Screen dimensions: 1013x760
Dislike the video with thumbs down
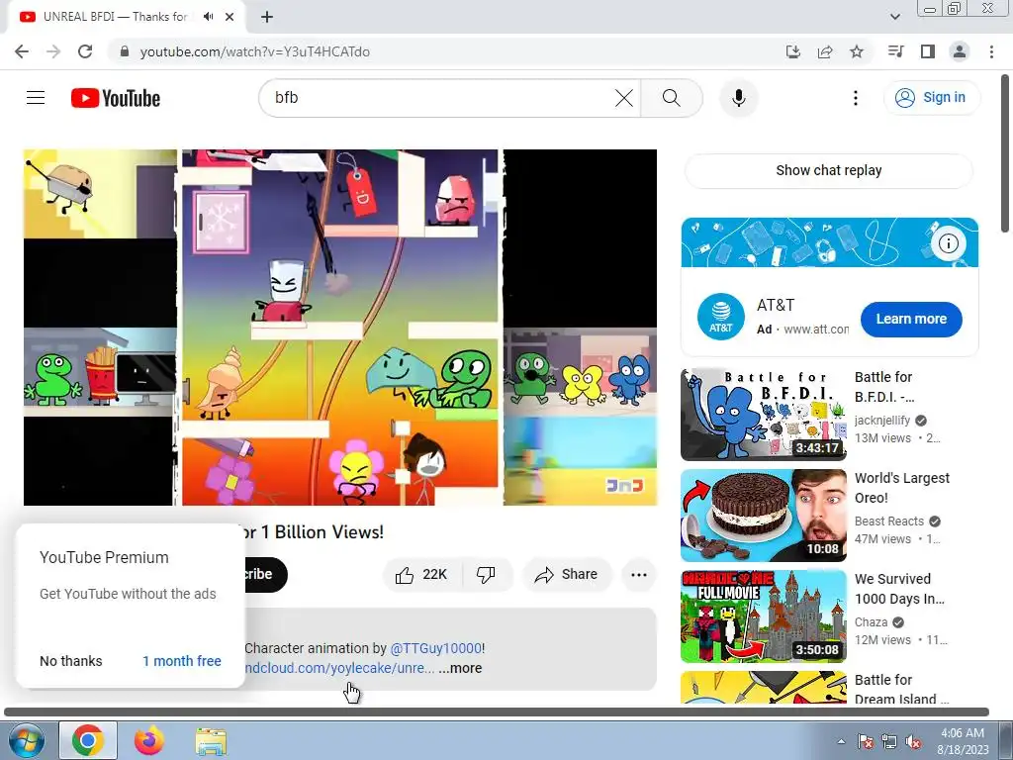[x=486, y=575]
